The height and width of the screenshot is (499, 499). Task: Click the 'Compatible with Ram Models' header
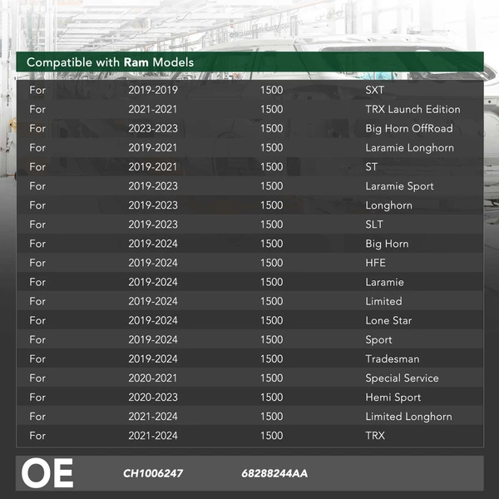pyautogui.click(x=110, y=62)
